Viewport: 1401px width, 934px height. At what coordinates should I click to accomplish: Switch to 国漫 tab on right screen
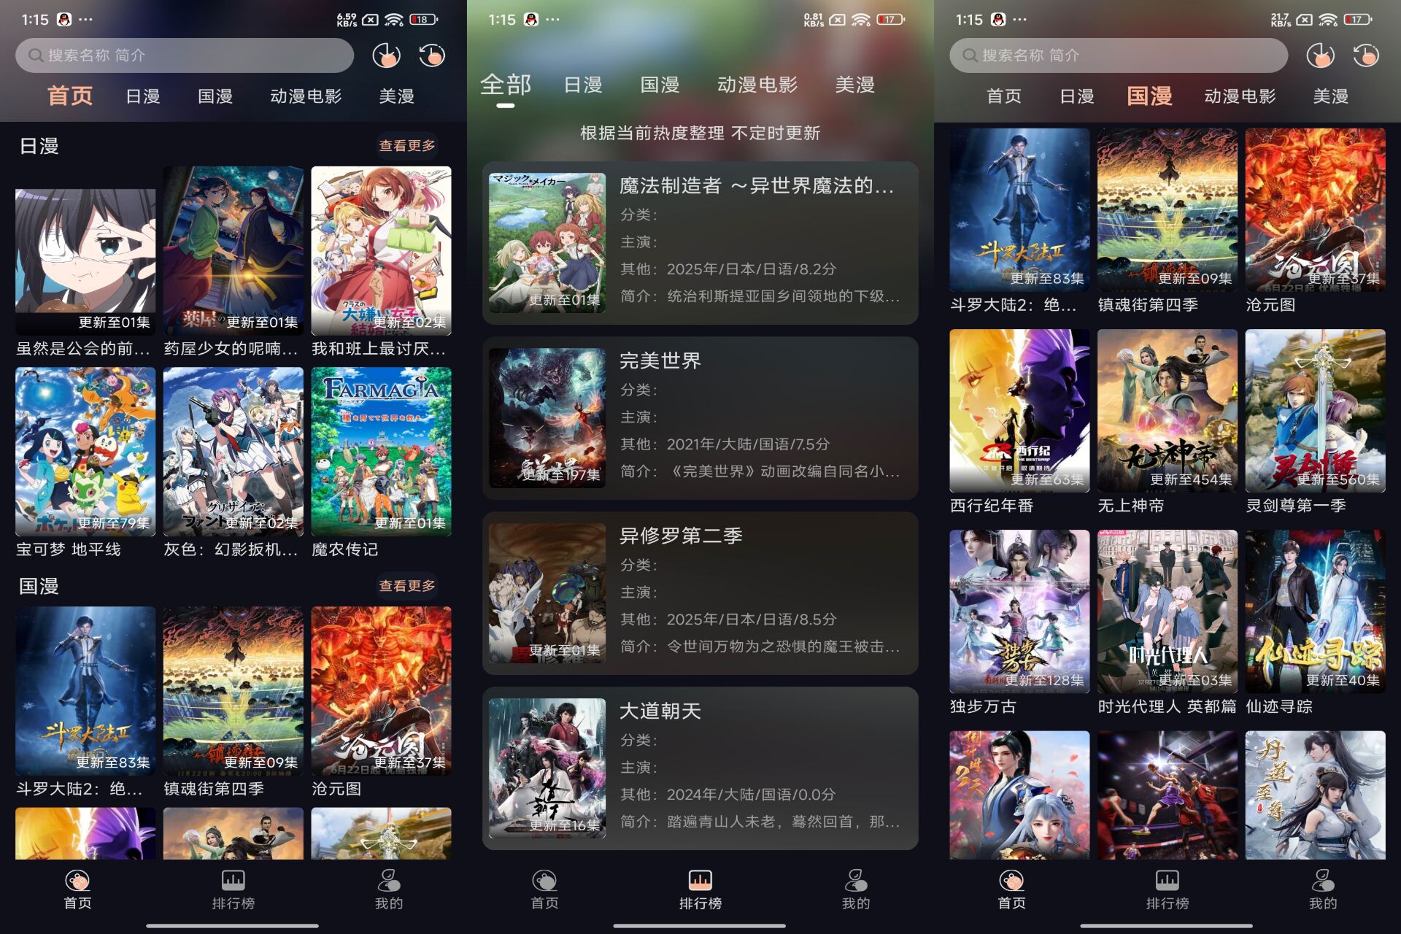[x=1146, y=96]
